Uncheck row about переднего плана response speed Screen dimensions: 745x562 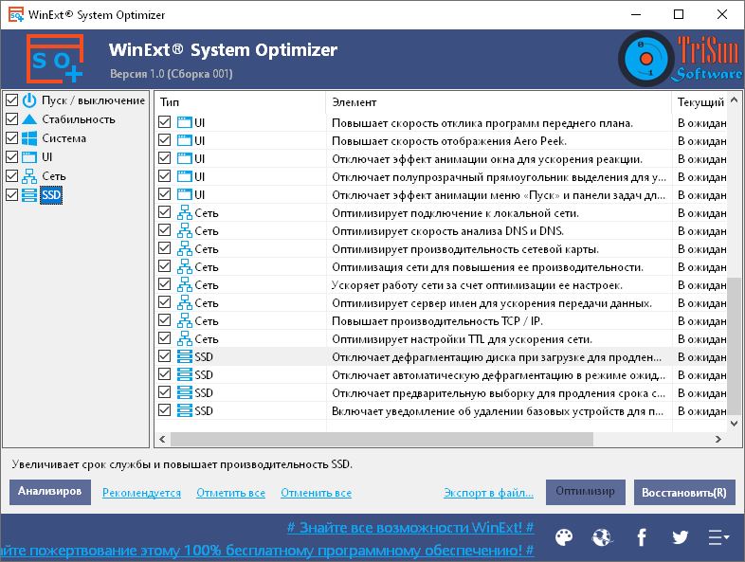click(x=164, y=122)
